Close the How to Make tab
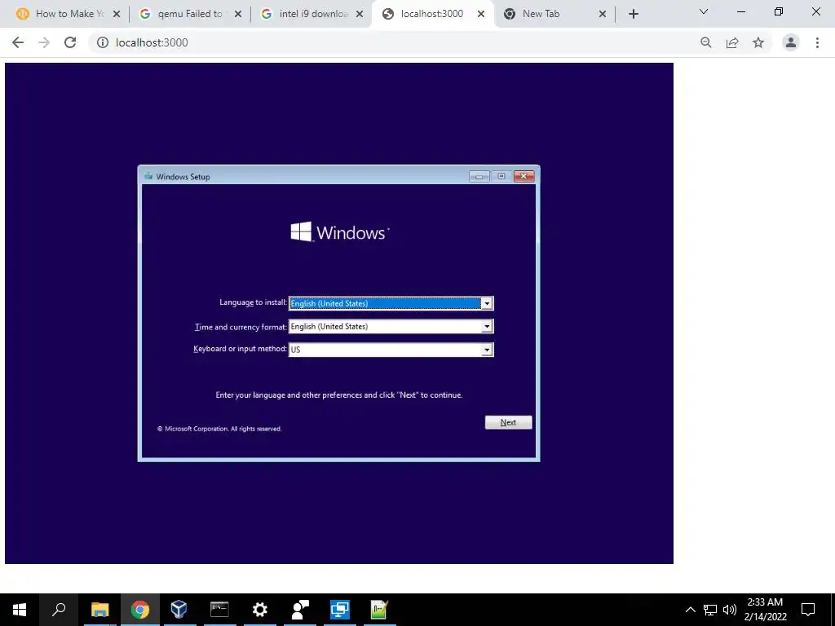The image size is (835, 626). click(x=117, y=15)
